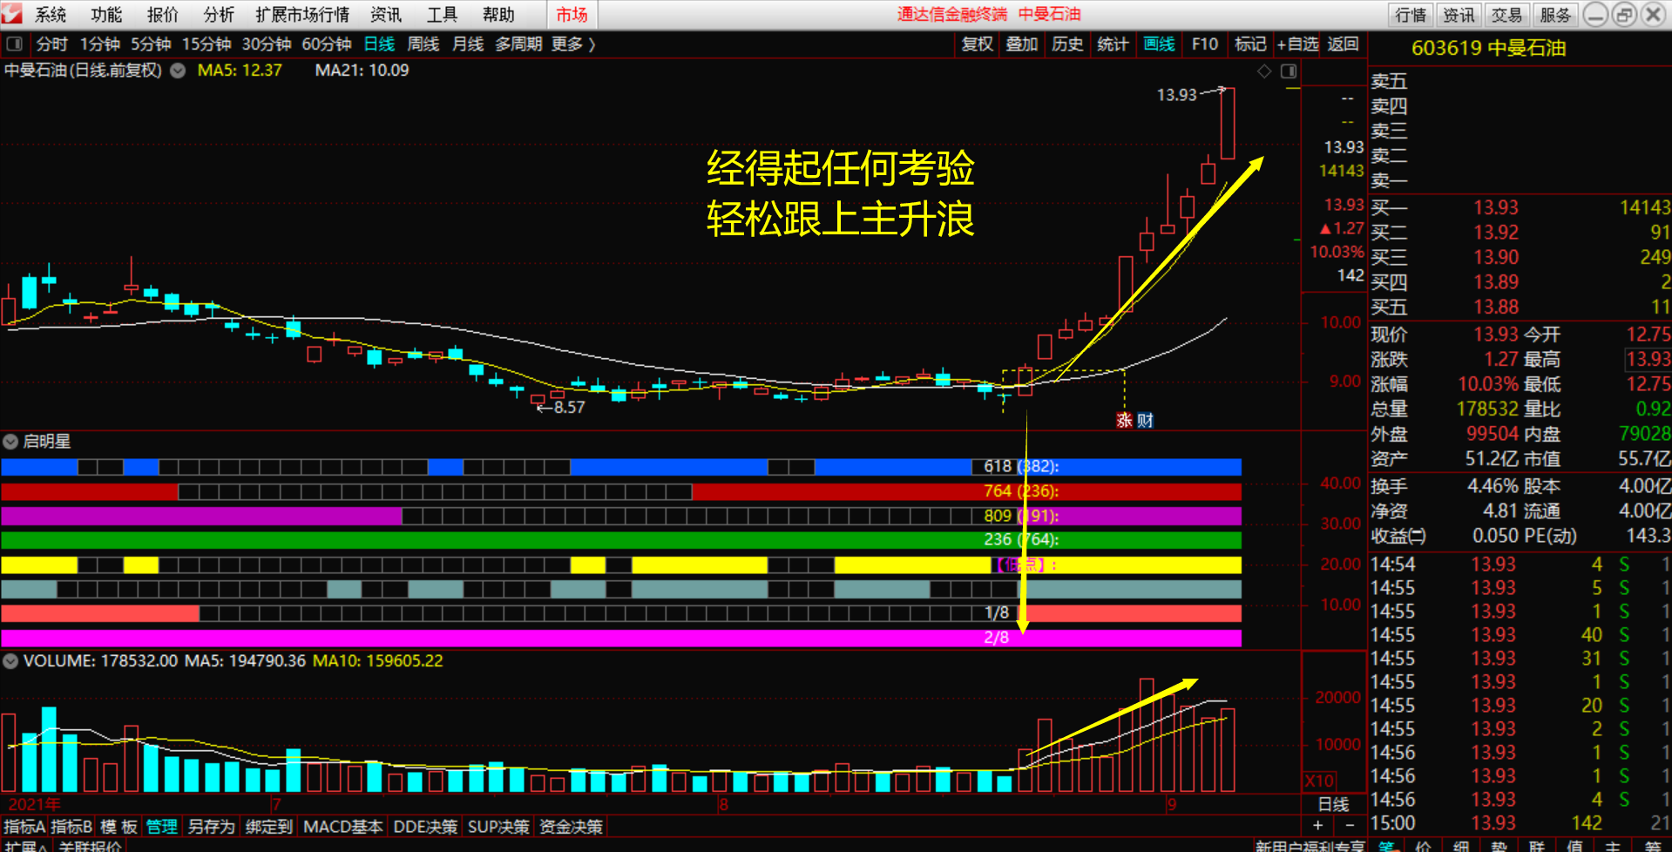Click the 行情 button in title bar
This screenshot has height=852, width=1672.
pyautogui.click(x=1411, y=15)
